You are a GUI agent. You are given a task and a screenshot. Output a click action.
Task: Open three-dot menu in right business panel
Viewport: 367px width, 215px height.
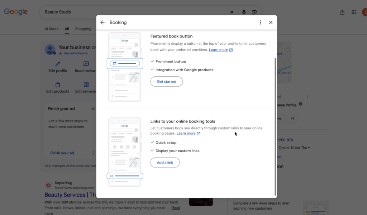coord(307,97)
